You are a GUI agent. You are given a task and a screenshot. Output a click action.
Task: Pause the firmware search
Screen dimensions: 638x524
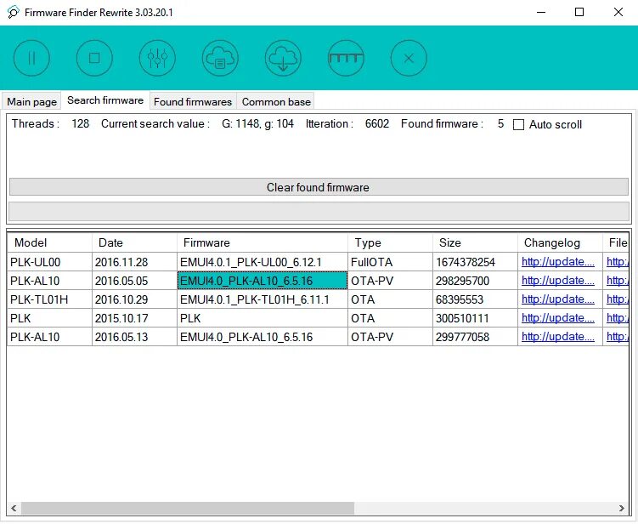pos(31,58)
